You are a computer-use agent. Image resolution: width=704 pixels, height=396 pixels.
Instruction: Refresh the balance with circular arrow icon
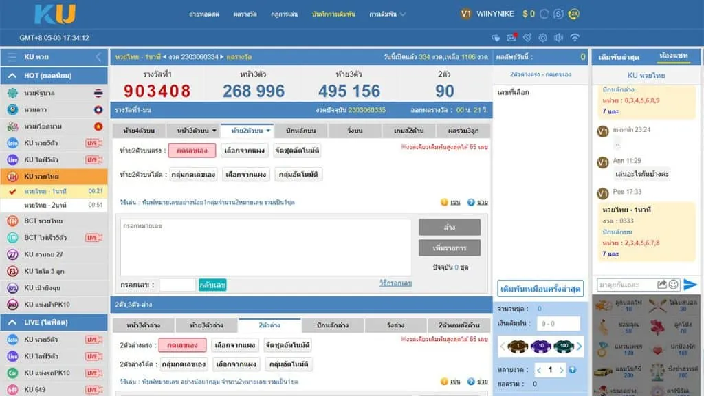tap(544, 14)
